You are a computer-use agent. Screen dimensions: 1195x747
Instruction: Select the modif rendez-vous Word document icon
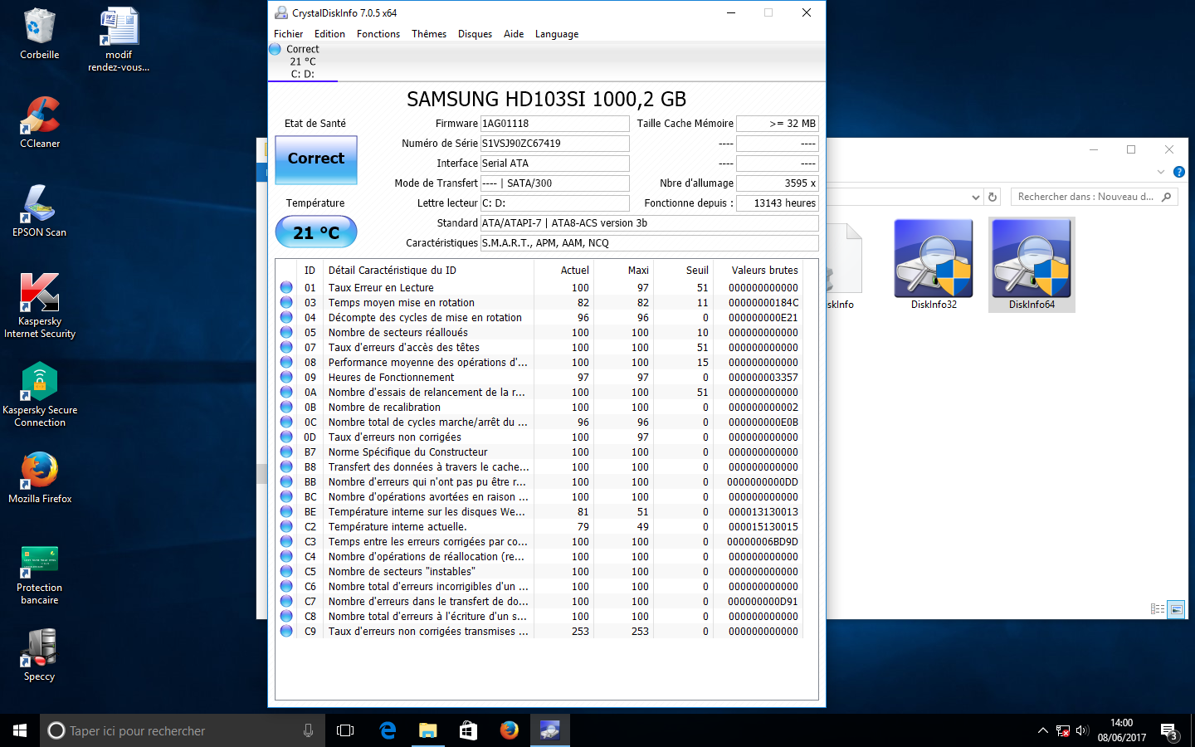click(x=119, y=39)
